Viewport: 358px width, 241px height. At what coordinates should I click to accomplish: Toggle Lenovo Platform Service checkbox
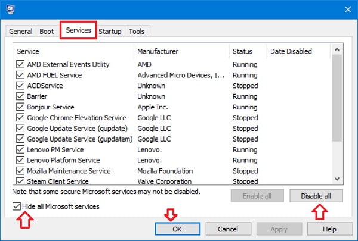click(20, 160)
